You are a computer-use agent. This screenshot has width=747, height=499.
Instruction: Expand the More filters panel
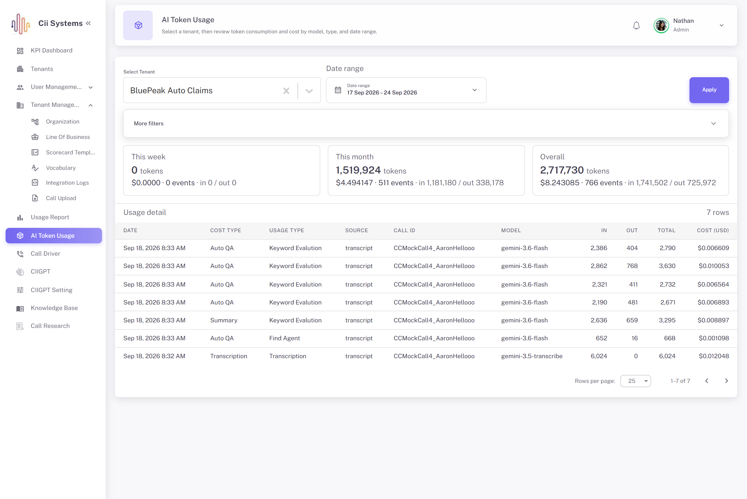click(x=426, y=124)
